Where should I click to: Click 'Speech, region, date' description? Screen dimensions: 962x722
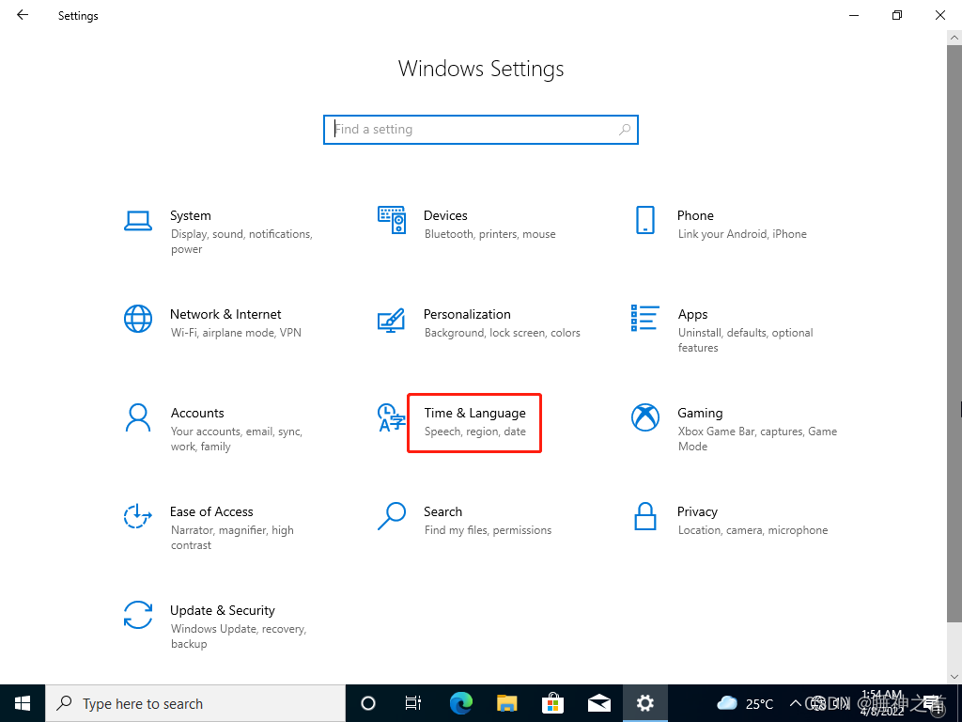474,432
